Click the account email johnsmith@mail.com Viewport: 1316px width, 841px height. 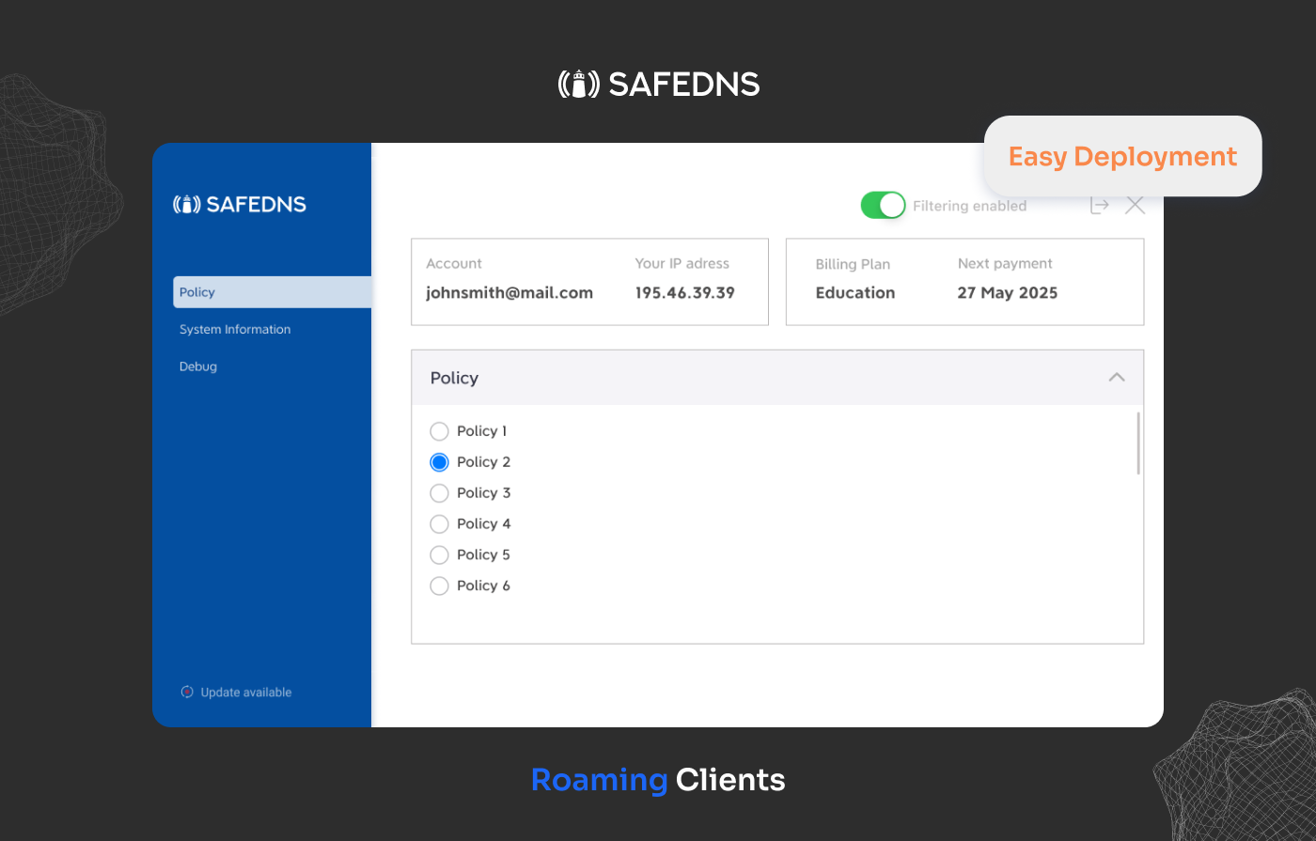[509, 292]
